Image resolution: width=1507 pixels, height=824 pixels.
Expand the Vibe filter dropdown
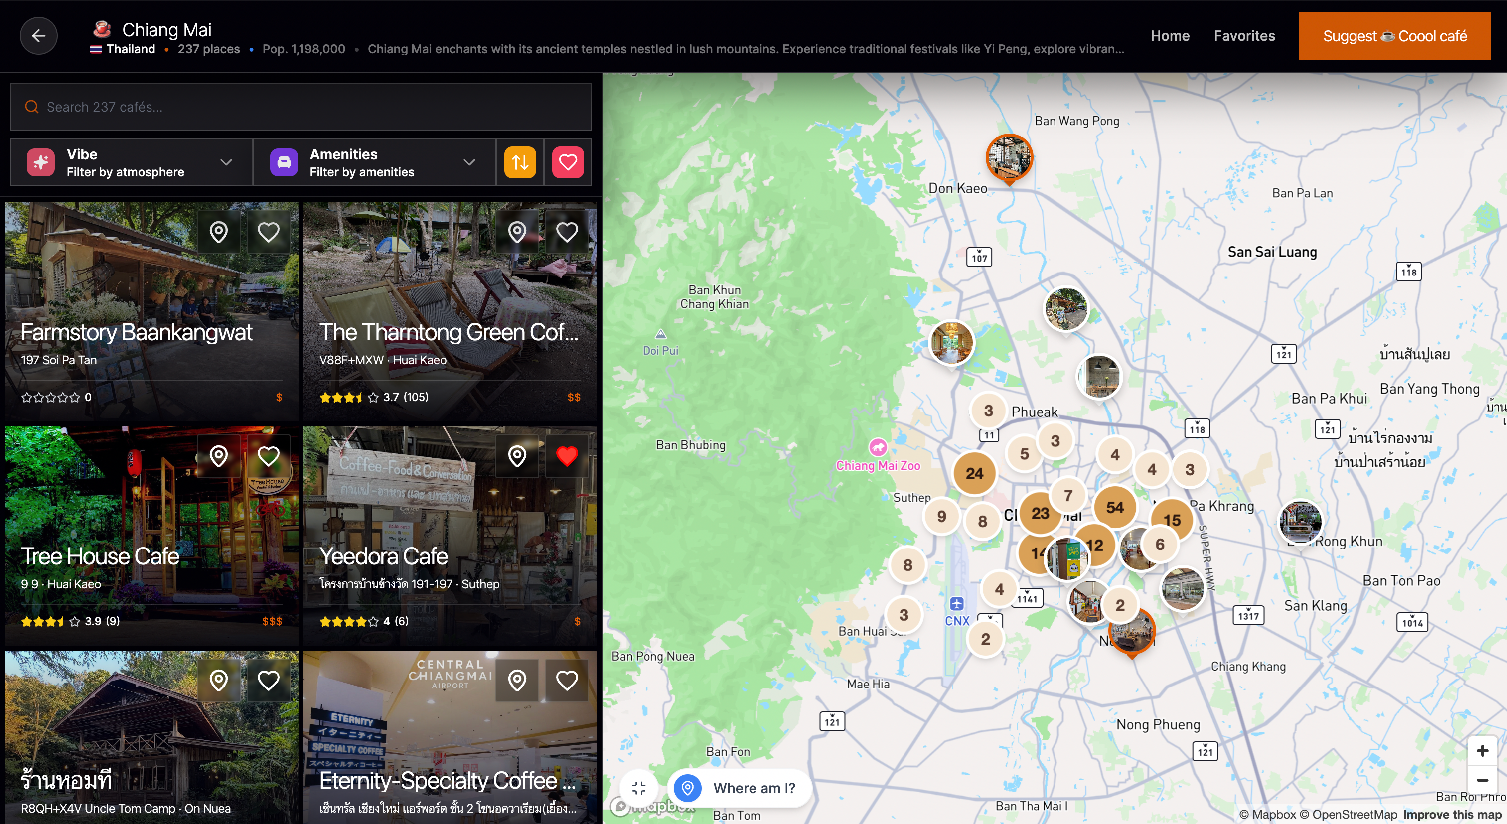click(x=132, y=162)
